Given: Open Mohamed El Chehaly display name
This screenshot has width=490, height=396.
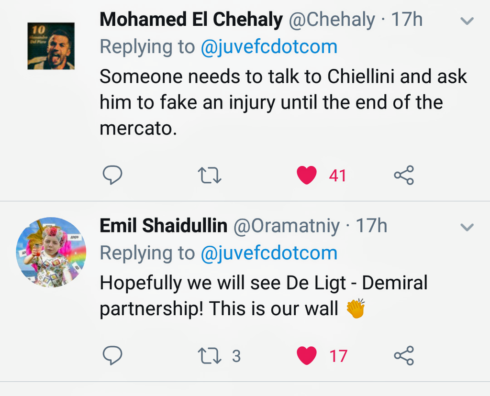Looking at the screenshot, I should [x=191, y=20].
